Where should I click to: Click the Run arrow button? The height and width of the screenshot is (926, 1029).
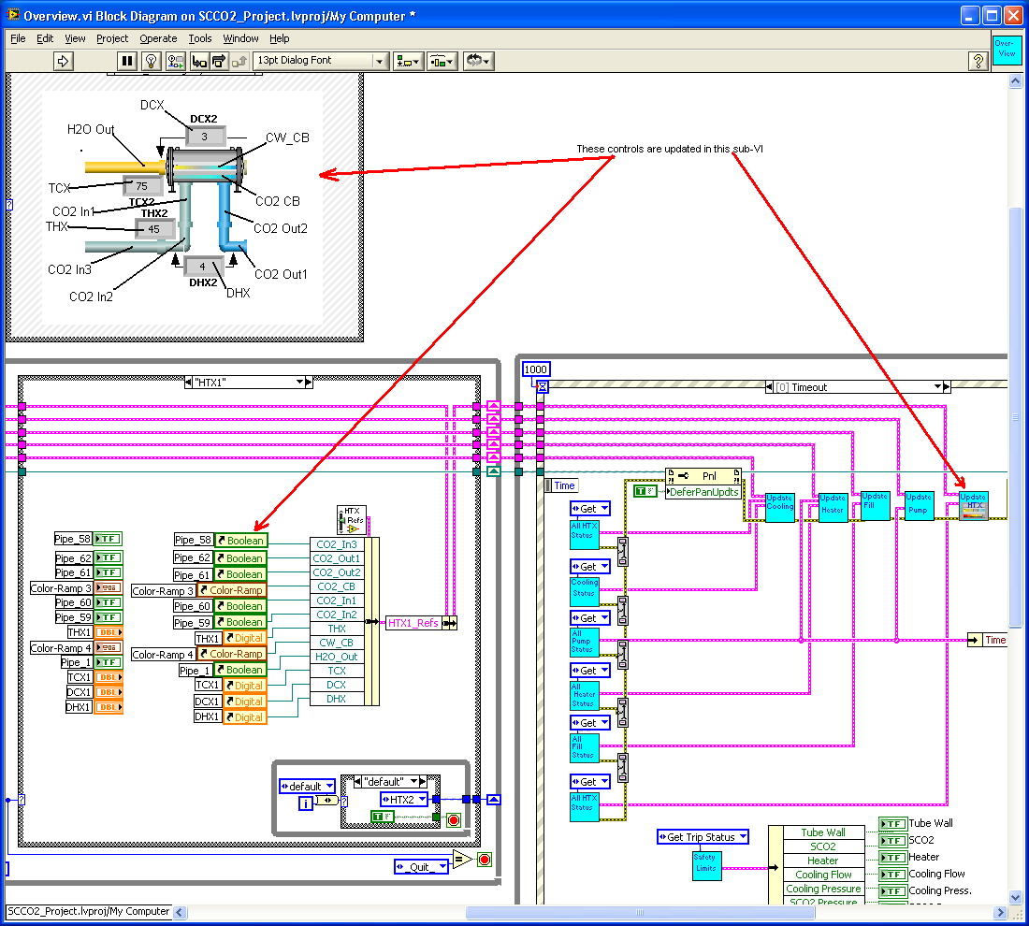64,61
